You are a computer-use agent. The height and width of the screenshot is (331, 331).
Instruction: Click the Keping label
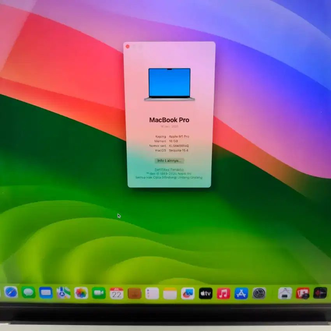coord(161,137)
